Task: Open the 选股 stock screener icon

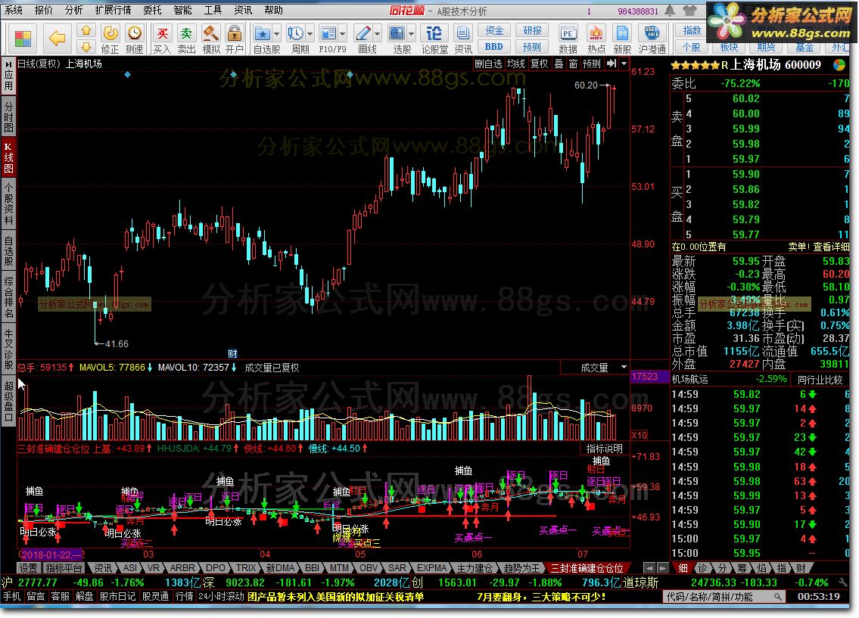Action: 397,34
